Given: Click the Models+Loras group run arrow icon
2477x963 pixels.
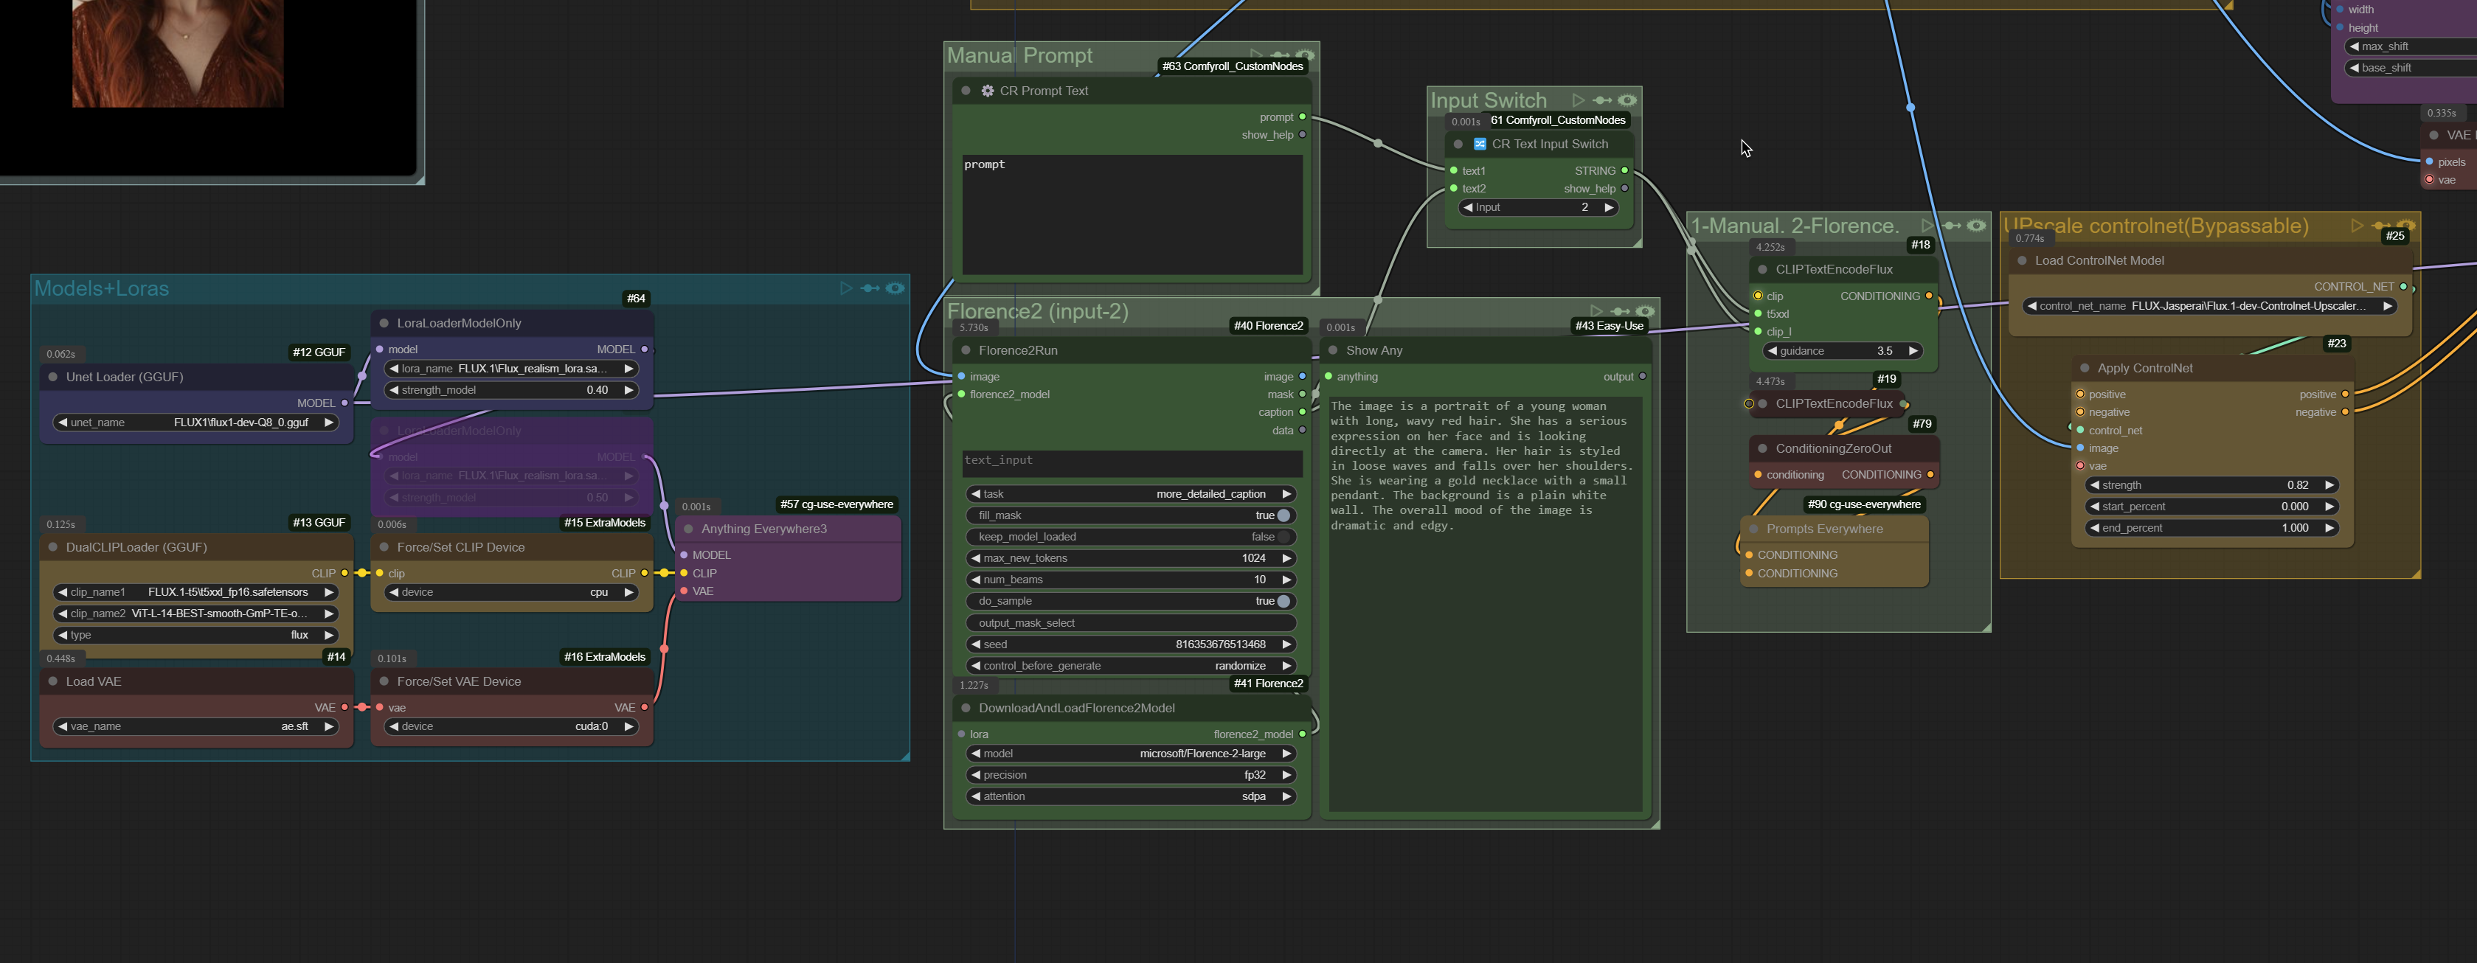Looking at the screenshot, I should tap(845, 288).
